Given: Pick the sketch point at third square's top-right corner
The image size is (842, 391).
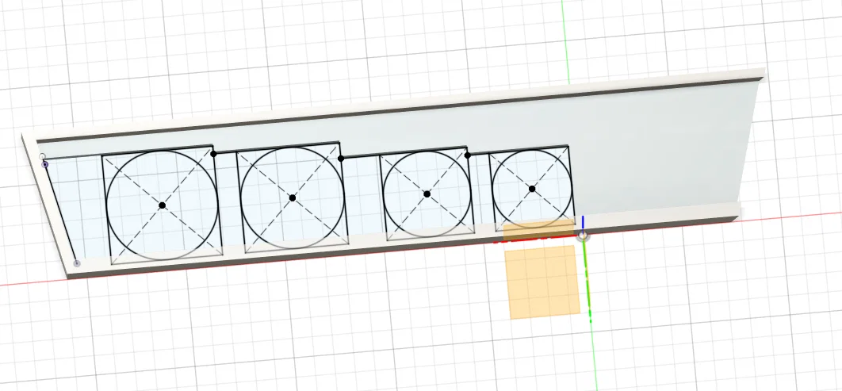Looking at the screenshot, I should click(467, 155).
